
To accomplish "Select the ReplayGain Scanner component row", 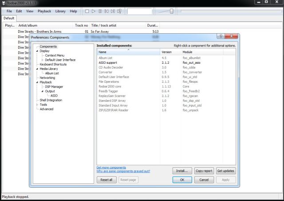I will tap(166, 96).
